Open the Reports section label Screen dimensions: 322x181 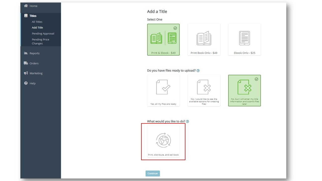34,53
